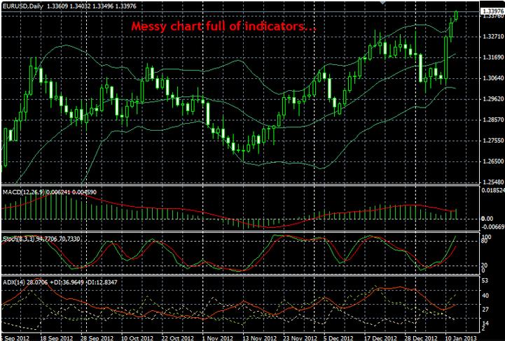Click the 23 Nov 2012 date label

click(299, 338)
